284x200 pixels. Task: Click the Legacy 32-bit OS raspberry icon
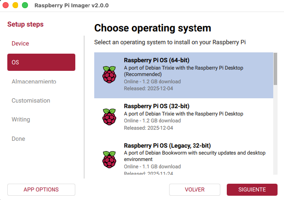coord(109,159)
